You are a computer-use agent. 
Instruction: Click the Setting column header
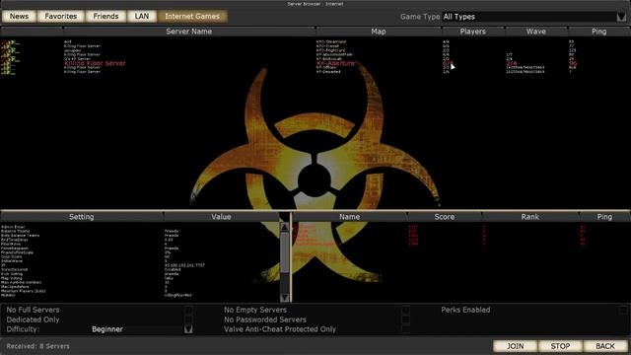(x=81, y=217)
